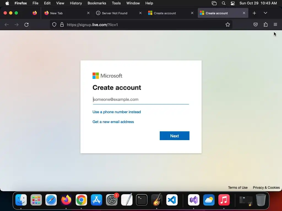282x211 pixels.
Task: Open the Privacy & Cookies link
Action: pos(266,187)
